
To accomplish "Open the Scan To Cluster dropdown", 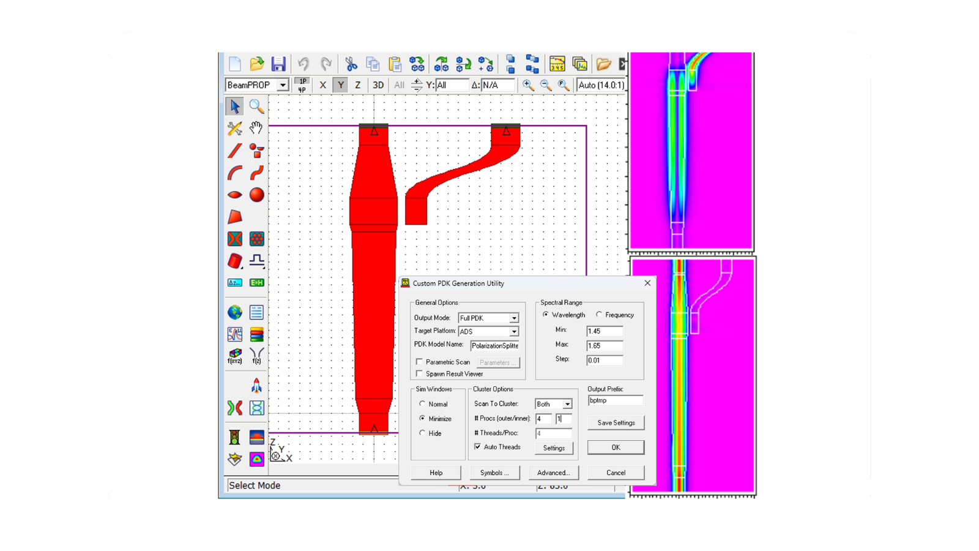I will point(567,404).
